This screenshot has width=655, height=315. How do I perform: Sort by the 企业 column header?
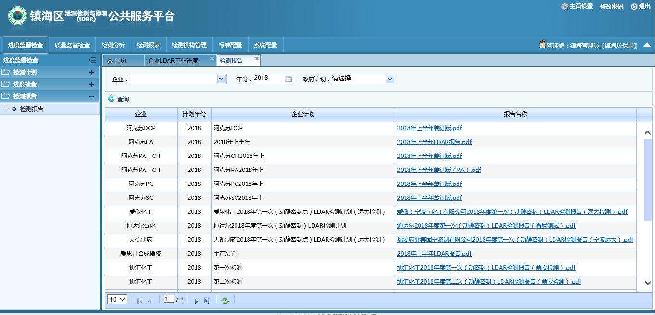(141, 115)
